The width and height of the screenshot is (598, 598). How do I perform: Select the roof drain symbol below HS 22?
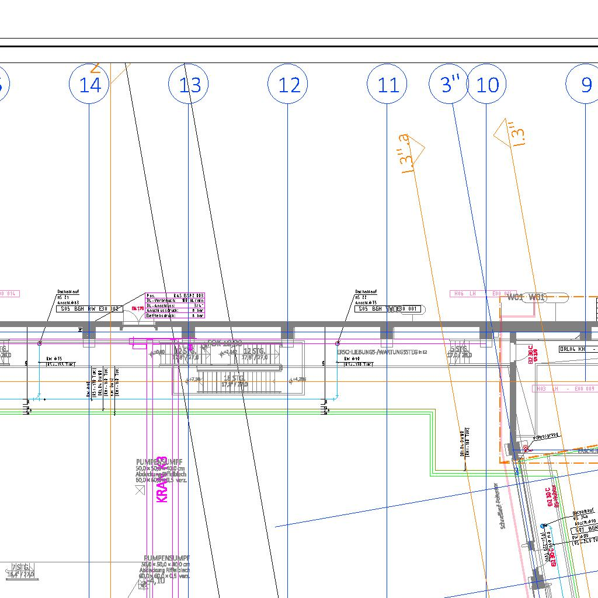[337, 343]
